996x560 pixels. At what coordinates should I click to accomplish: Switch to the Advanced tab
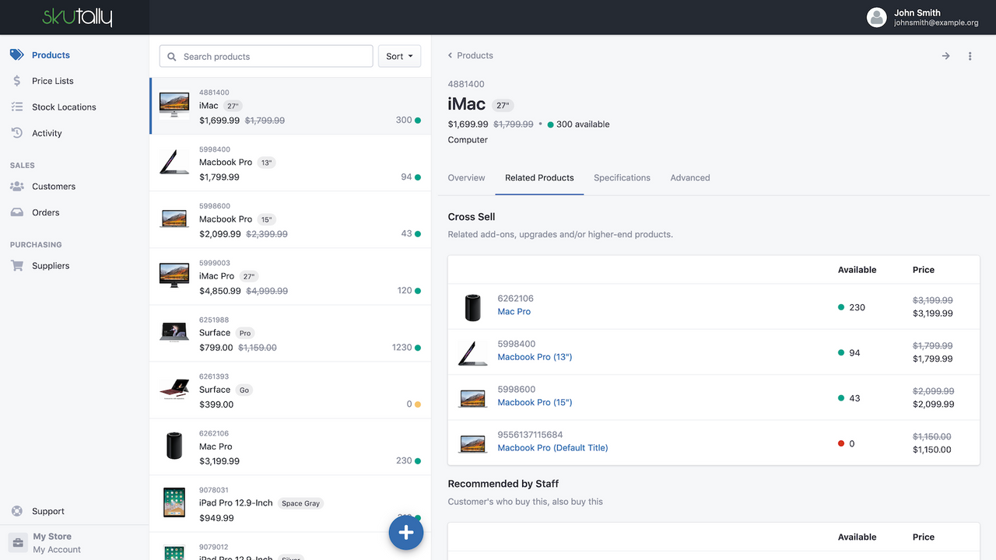pos(690,178)
